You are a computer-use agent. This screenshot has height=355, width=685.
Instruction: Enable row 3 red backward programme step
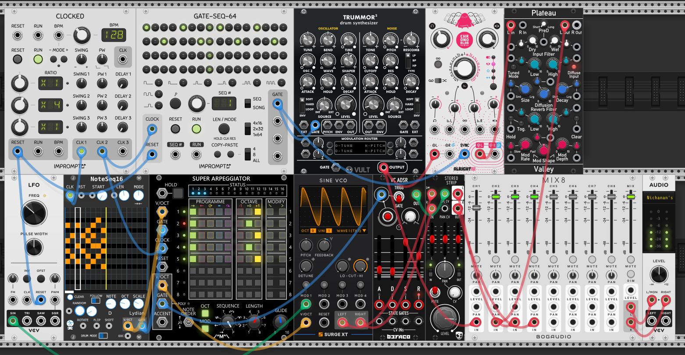point(202,236)
